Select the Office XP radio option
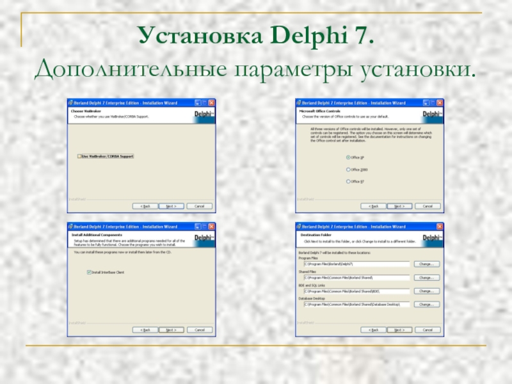 [x=348, y=157]
